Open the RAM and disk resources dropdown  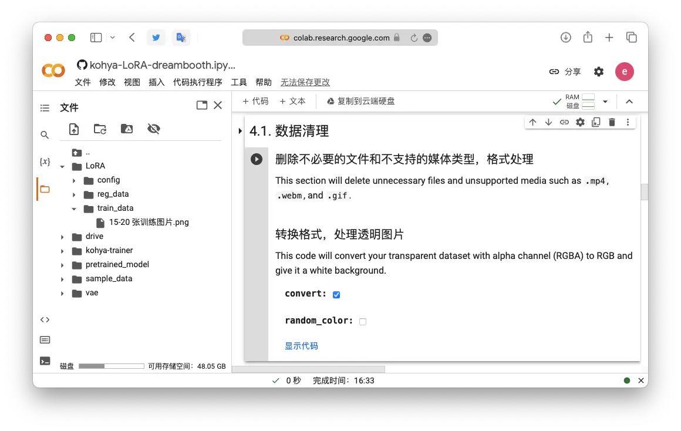click(x=605, y=102)
